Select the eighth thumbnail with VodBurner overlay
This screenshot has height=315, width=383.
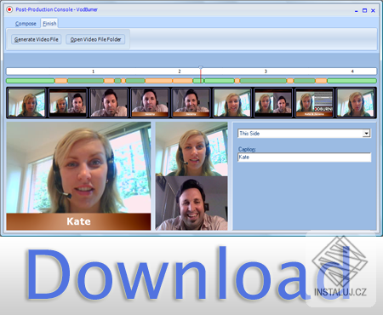(314, 103)
